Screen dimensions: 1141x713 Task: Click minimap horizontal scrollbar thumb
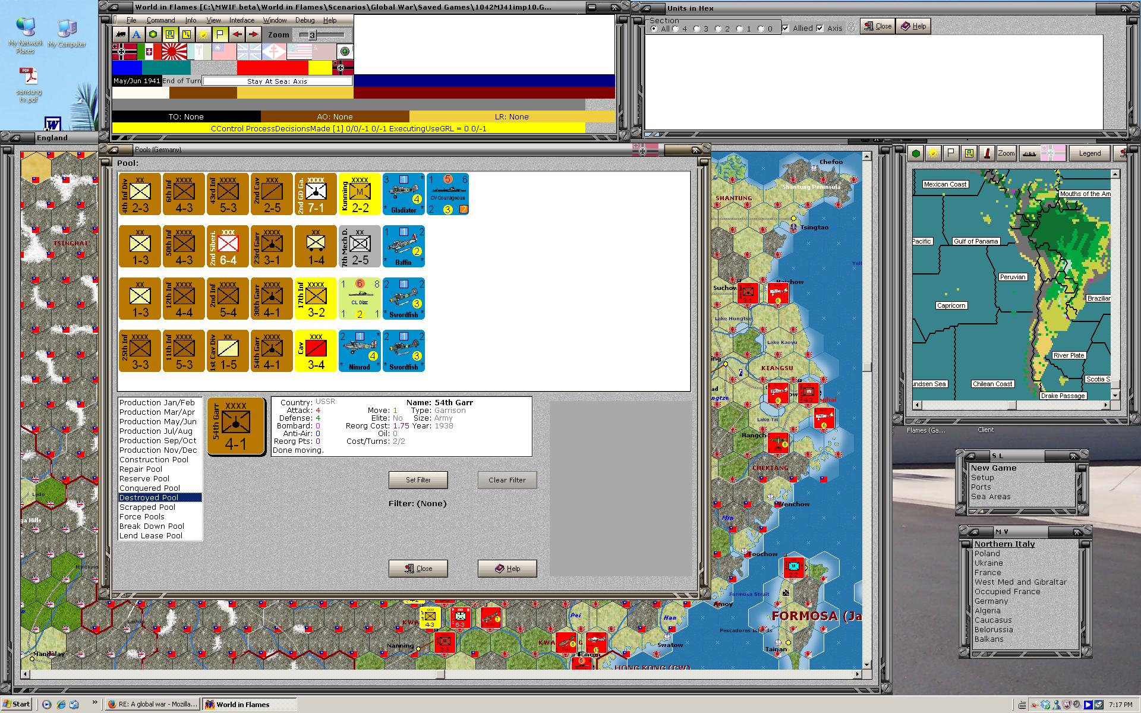1011,405
